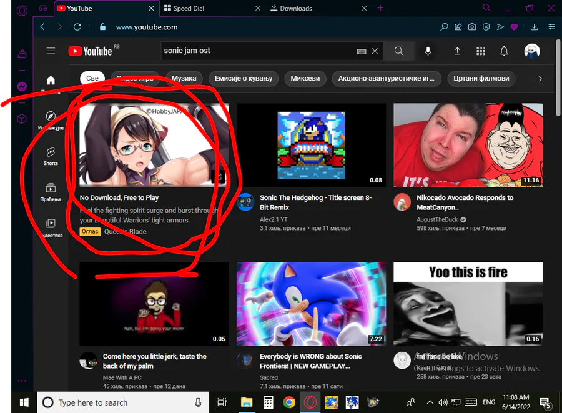Viewport: 562px width, 413px height.
Task: Open Opera easy setup sliders icon
Action: pos(551,27)
